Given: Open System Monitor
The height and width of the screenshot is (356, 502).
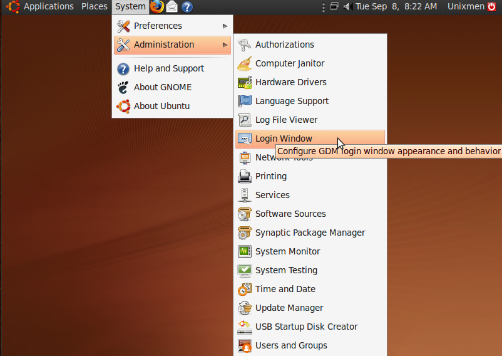Looking at the screenshot, I should pos(310,251).
